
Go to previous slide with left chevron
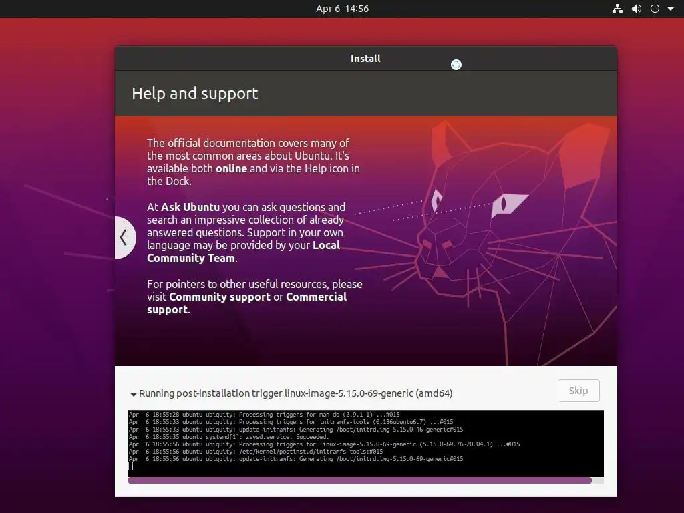124,238
